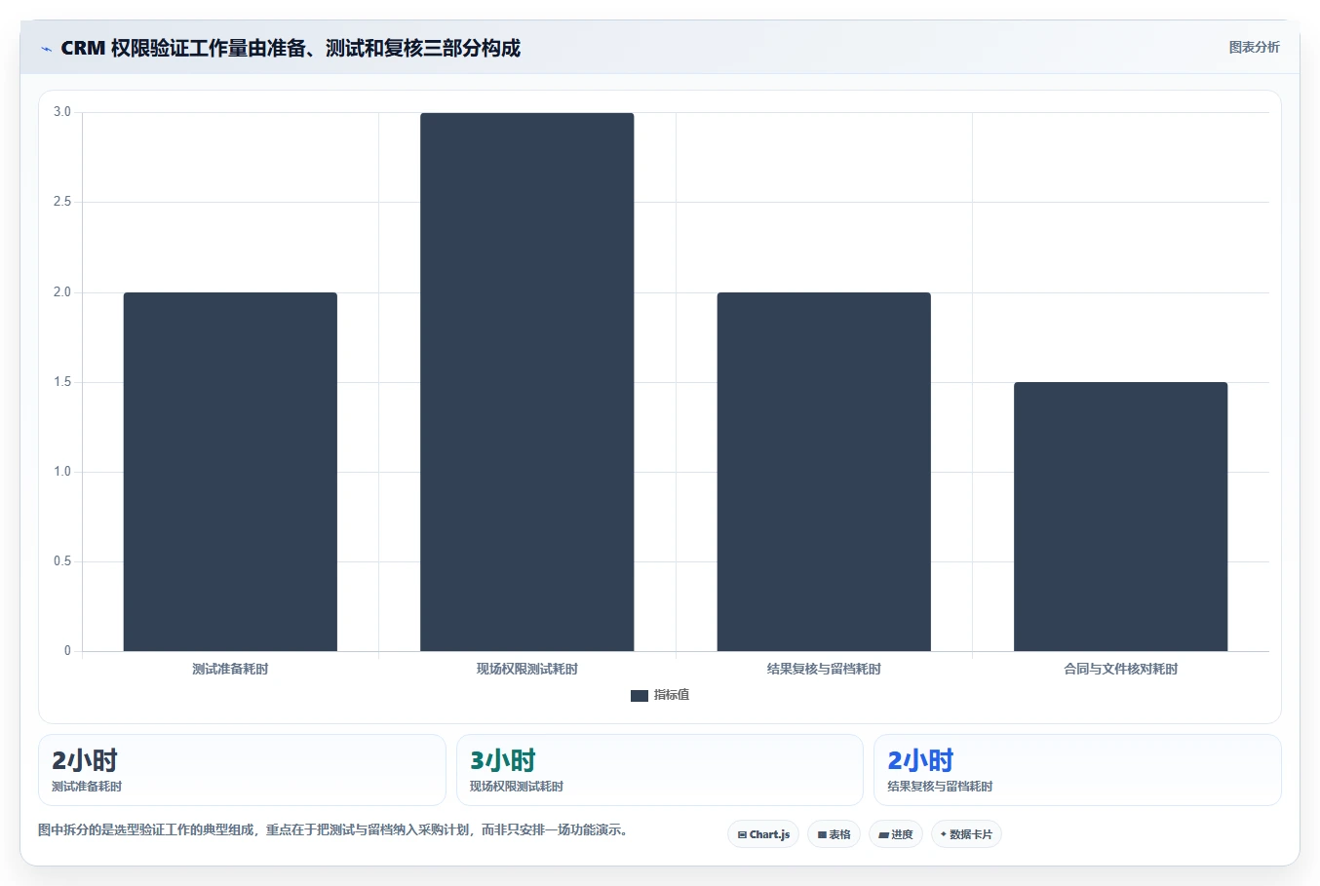
Task: Click the 2.5 y-axis value
Action: point(62,202)
